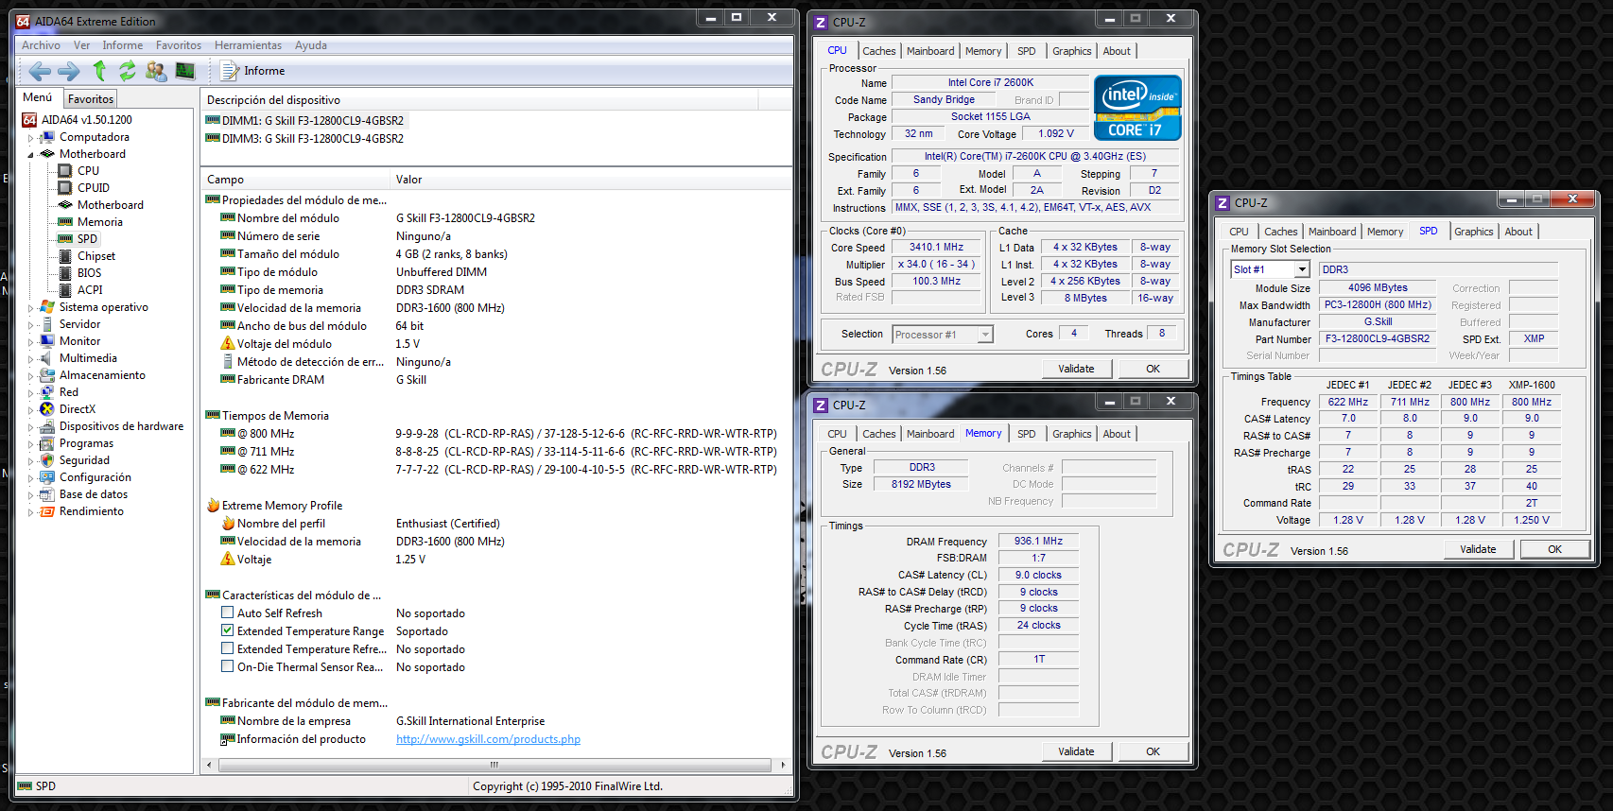Screen dimensions: 1613x811
Task: Click OK in the CPU tab CPU-Z window
Action: [x=1153, y=370]
